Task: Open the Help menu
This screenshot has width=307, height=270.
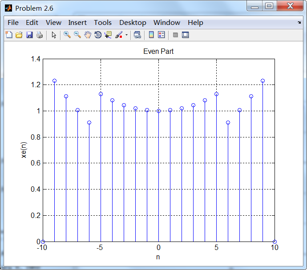Action: click(x=195, y=23)
